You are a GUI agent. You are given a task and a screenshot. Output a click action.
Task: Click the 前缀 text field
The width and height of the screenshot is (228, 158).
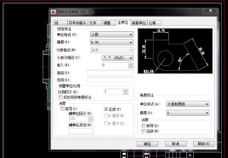(110, 73)
